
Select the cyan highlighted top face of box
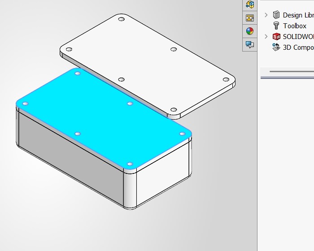click(x=104, y=118)
